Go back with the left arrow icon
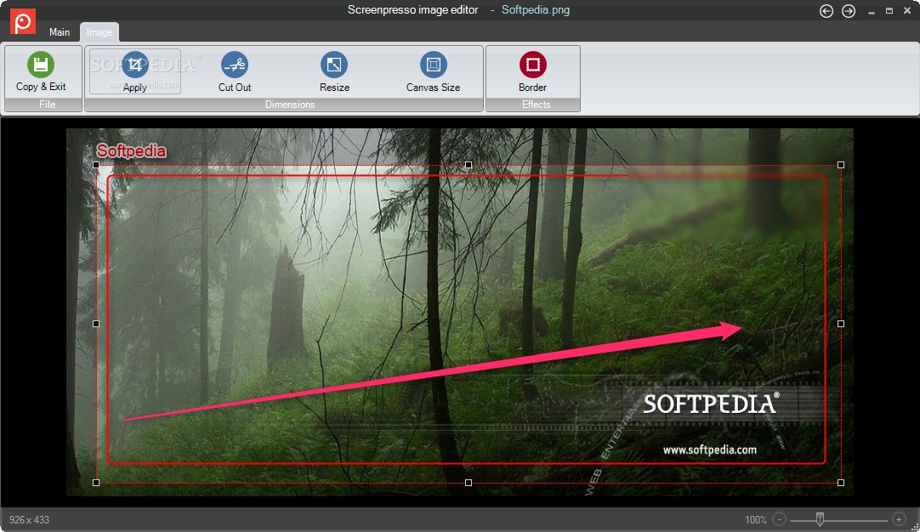 [826, 11]
